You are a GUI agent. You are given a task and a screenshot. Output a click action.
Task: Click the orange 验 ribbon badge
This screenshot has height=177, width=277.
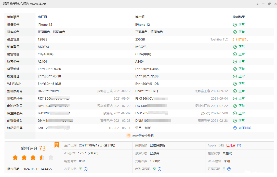tap(57, 144)
